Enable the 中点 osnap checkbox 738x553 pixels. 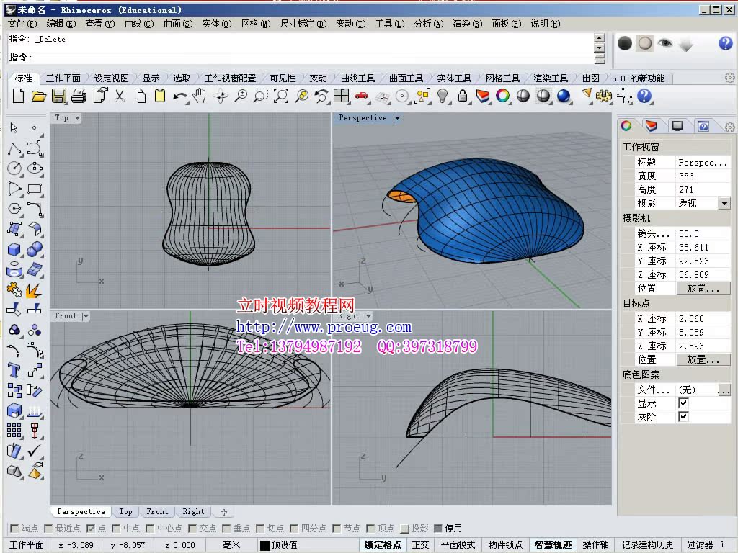coord(116,529)
